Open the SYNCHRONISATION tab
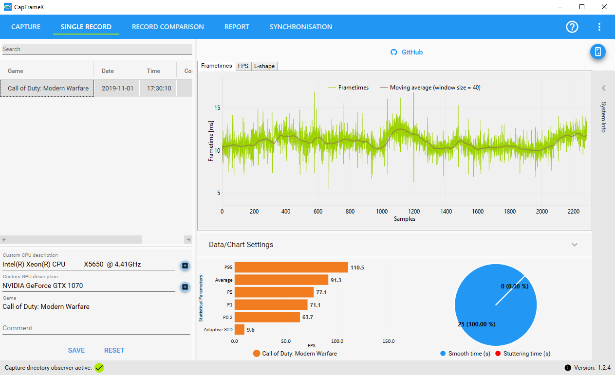This screenshot has height=375, width=615. [x=301, y=27]
